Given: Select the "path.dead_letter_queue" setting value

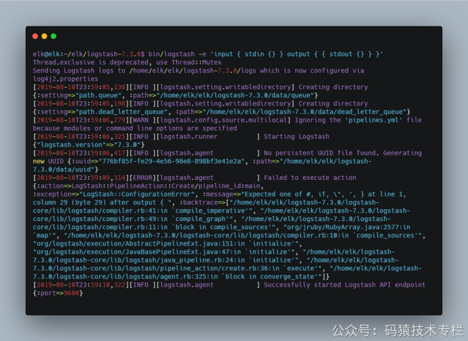Looking at the screenshot, I should click(122, 112).
